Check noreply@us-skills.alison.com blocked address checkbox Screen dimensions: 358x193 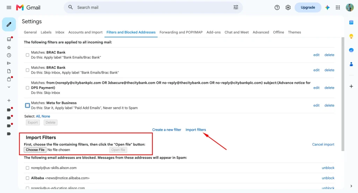click(x=27, y=168)
